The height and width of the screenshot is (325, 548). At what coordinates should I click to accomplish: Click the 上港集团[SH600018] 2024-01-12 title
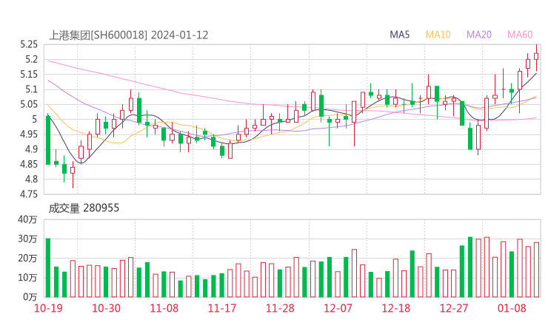pyautogui.click(x=128, y=35)
